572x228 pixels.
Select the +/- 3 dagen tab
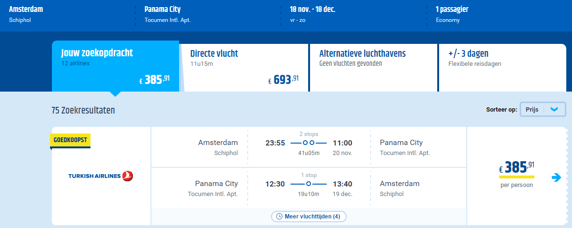(502, 67)
